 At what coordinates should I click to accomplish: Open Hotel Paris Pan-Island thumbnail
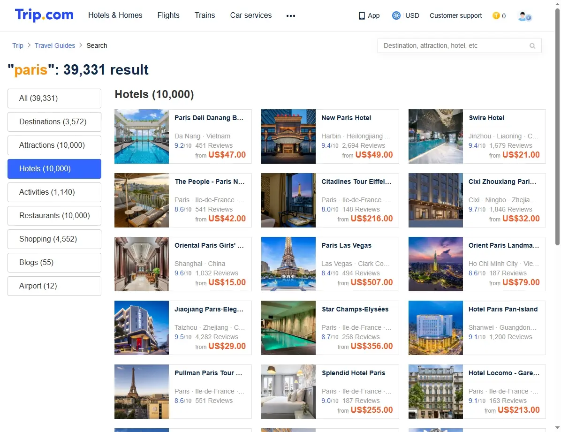click(436, 327)
